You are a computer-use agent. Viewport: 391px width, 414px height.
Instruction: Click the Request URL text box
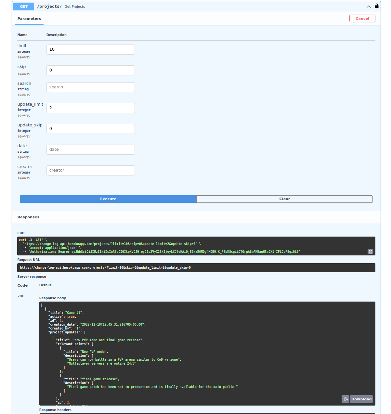[196, 268]
